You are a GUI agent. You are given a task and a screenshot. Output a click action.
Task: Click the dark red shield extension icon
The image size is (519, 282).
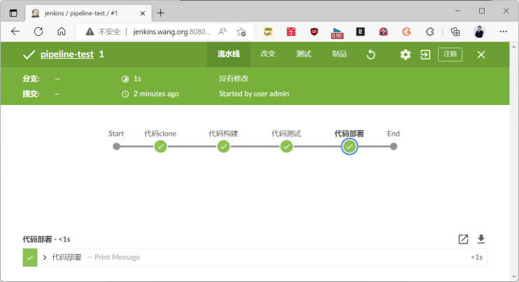[x=314, y=31]
